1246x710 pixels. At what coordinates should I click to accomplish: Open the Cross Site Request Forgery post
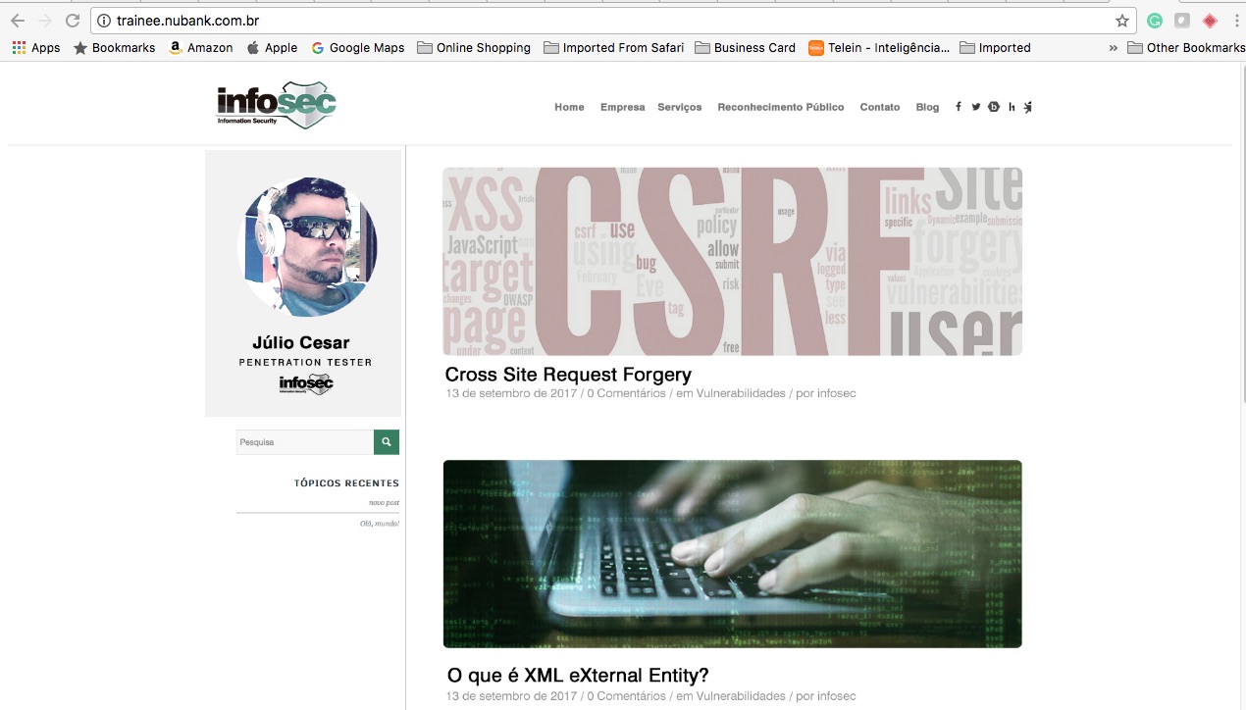click(568, 375)
